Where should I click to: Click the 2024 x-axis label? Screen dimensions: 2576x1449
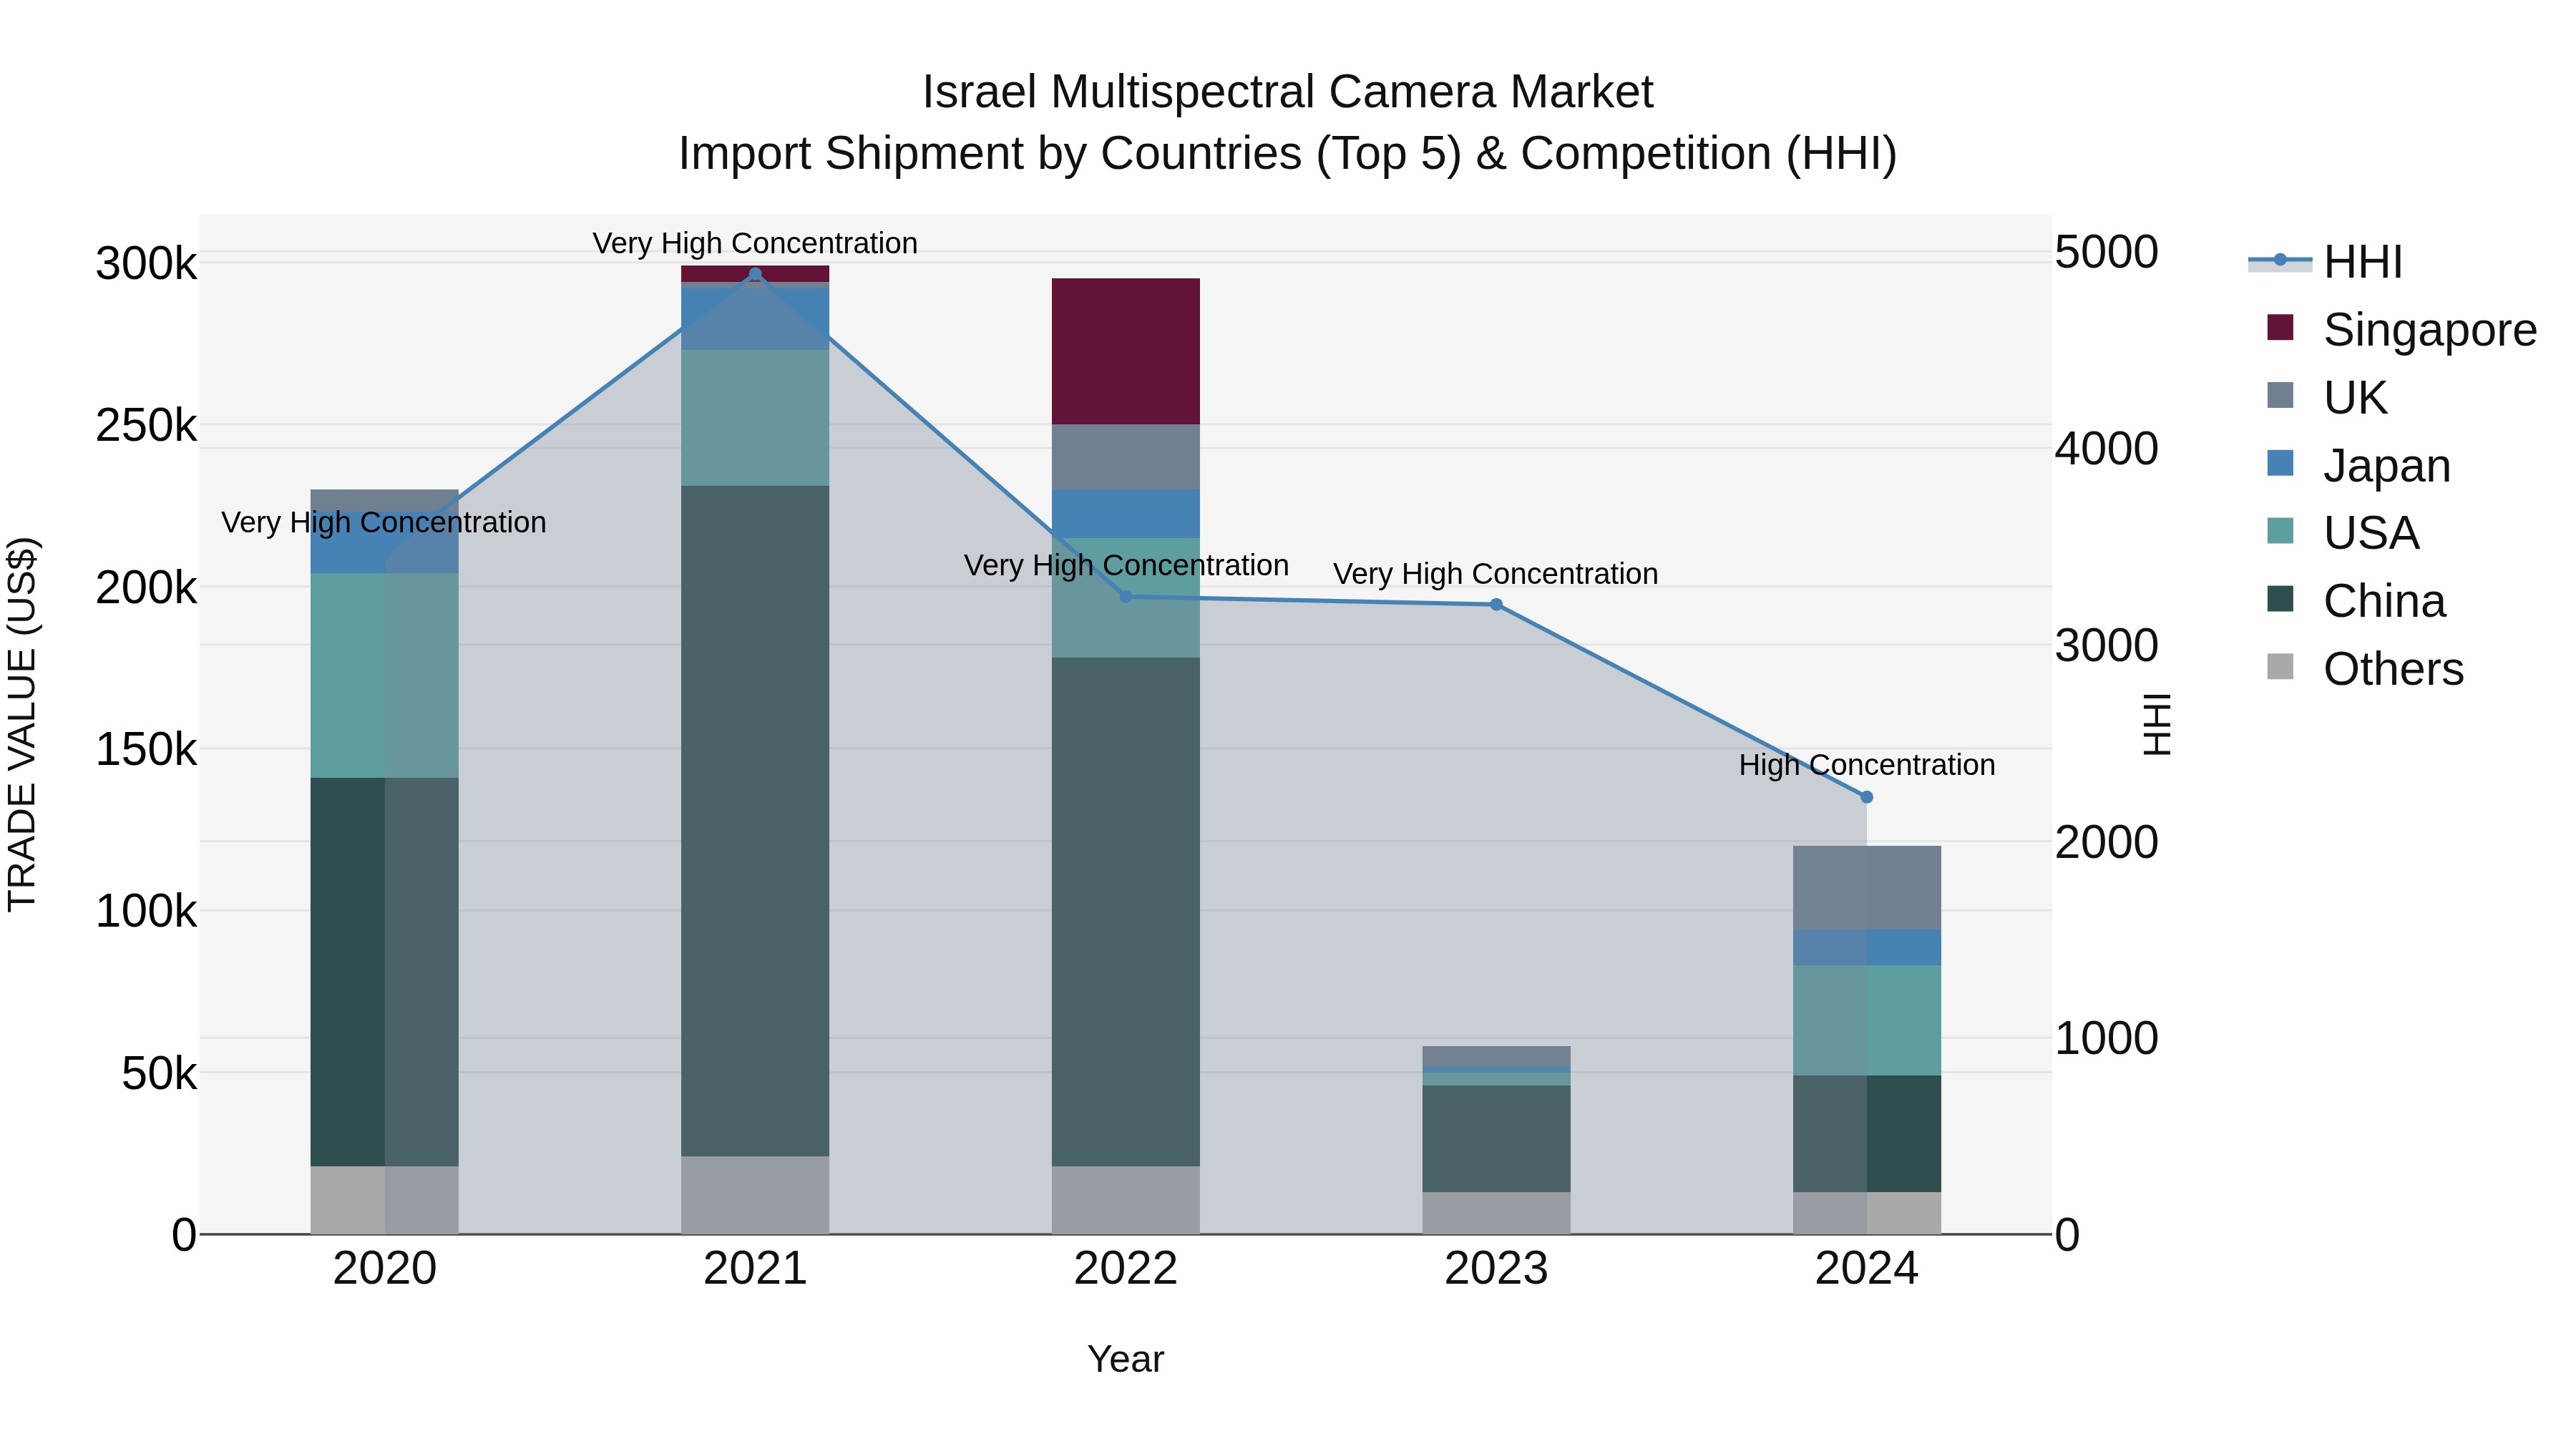(1866, 1269)
